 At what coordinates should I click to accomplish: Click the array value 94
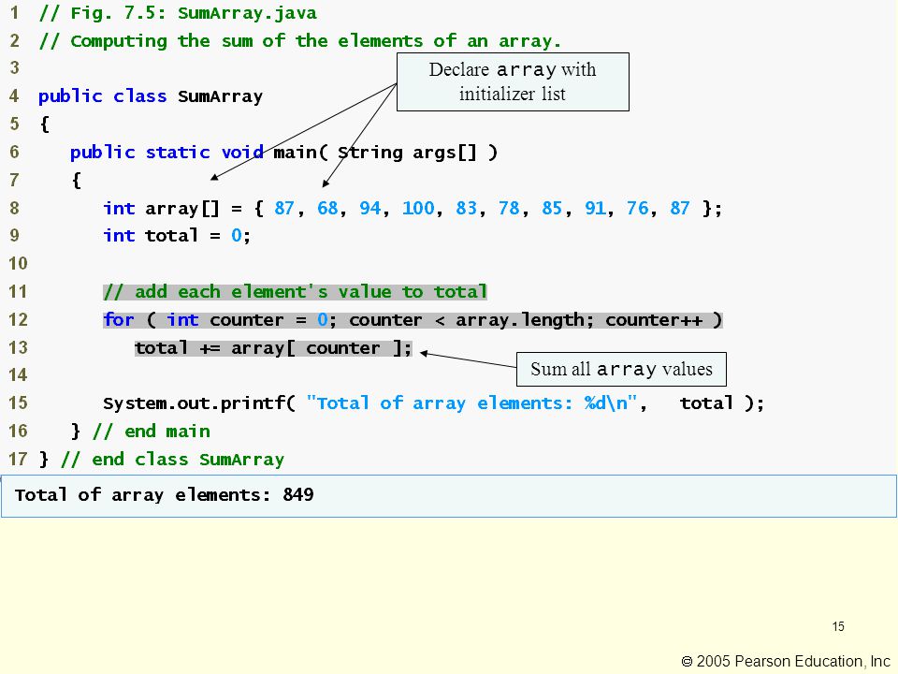point(370,208)
